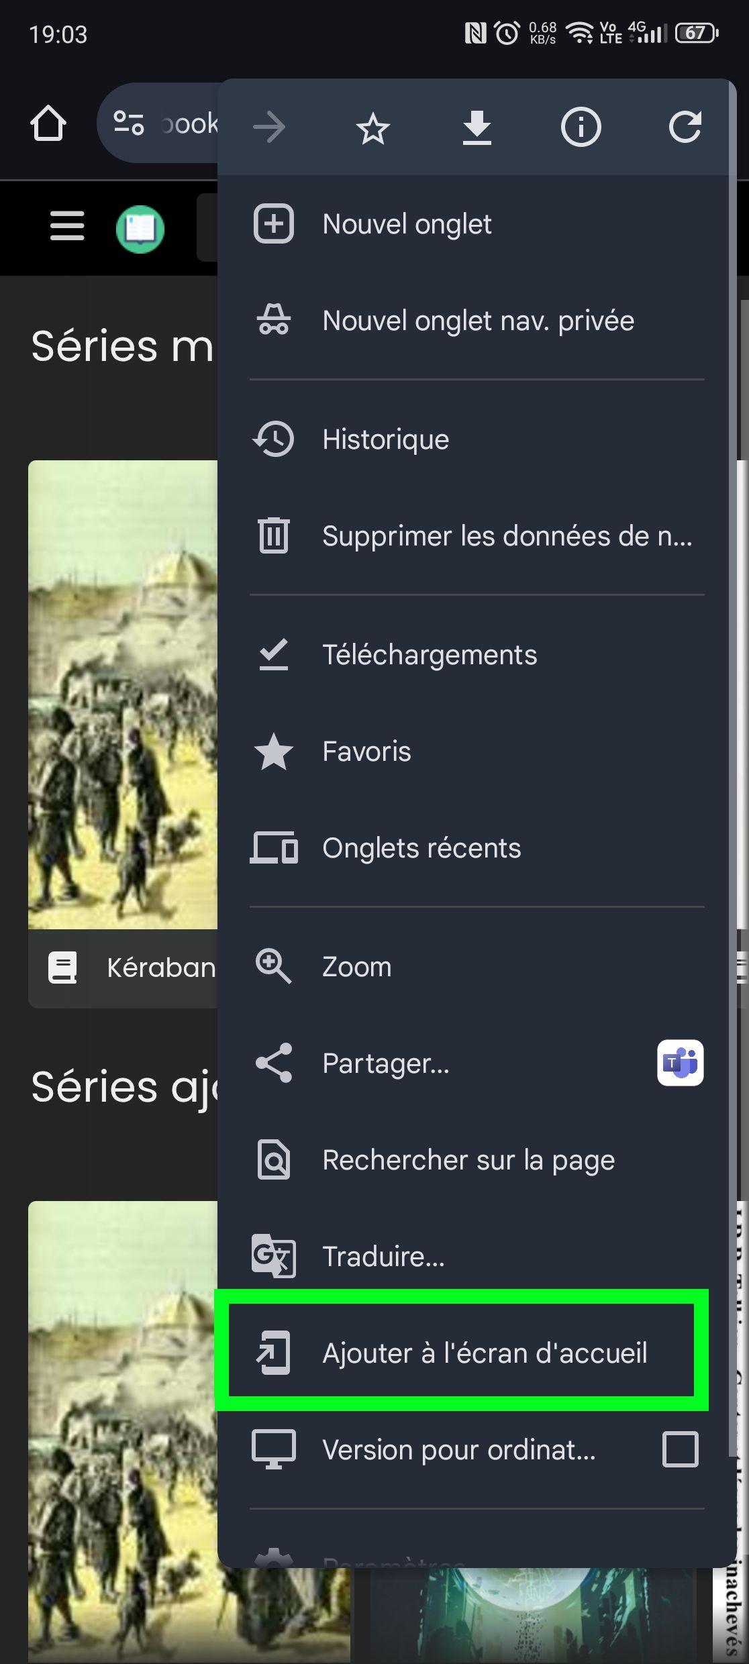Image resolution: width=749 pixels, height=1664 pixels.
Task: Select Supprimer les données de navigation
Action: pos(507,536)
